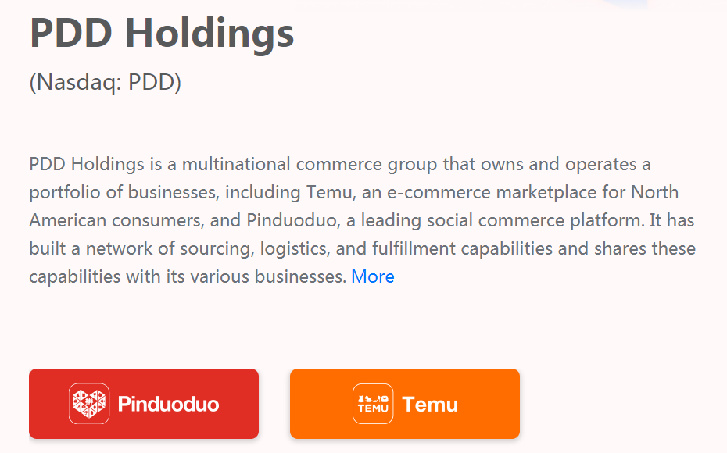
Task: Click the Temu logo icon
Action: 373,404
